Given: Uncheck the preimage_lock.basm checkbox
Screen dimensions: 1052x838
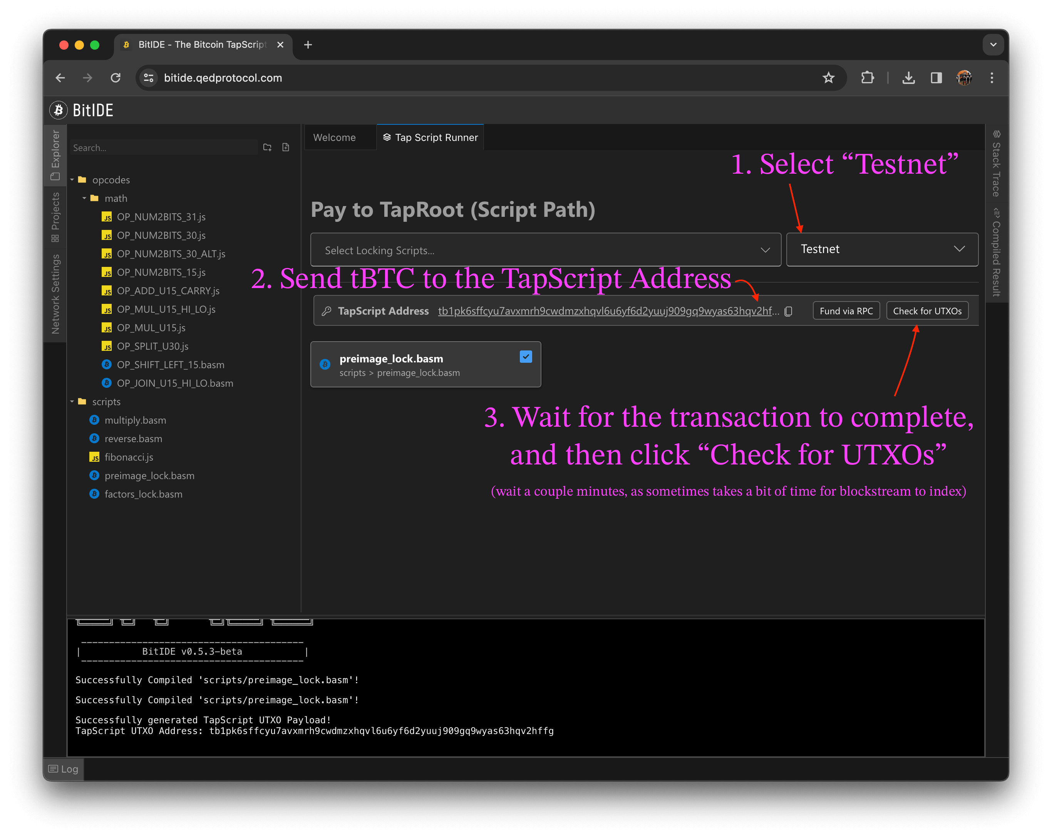Looking at the screenshot, I should (x=526, y=357).
